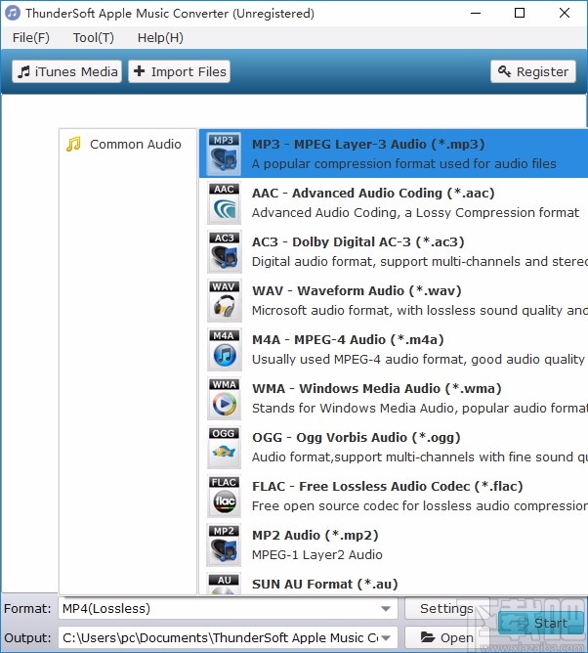Click the FLAC format icon
Image resolution: width=588 pixels, height=653 pixels.
pos(224,496)
